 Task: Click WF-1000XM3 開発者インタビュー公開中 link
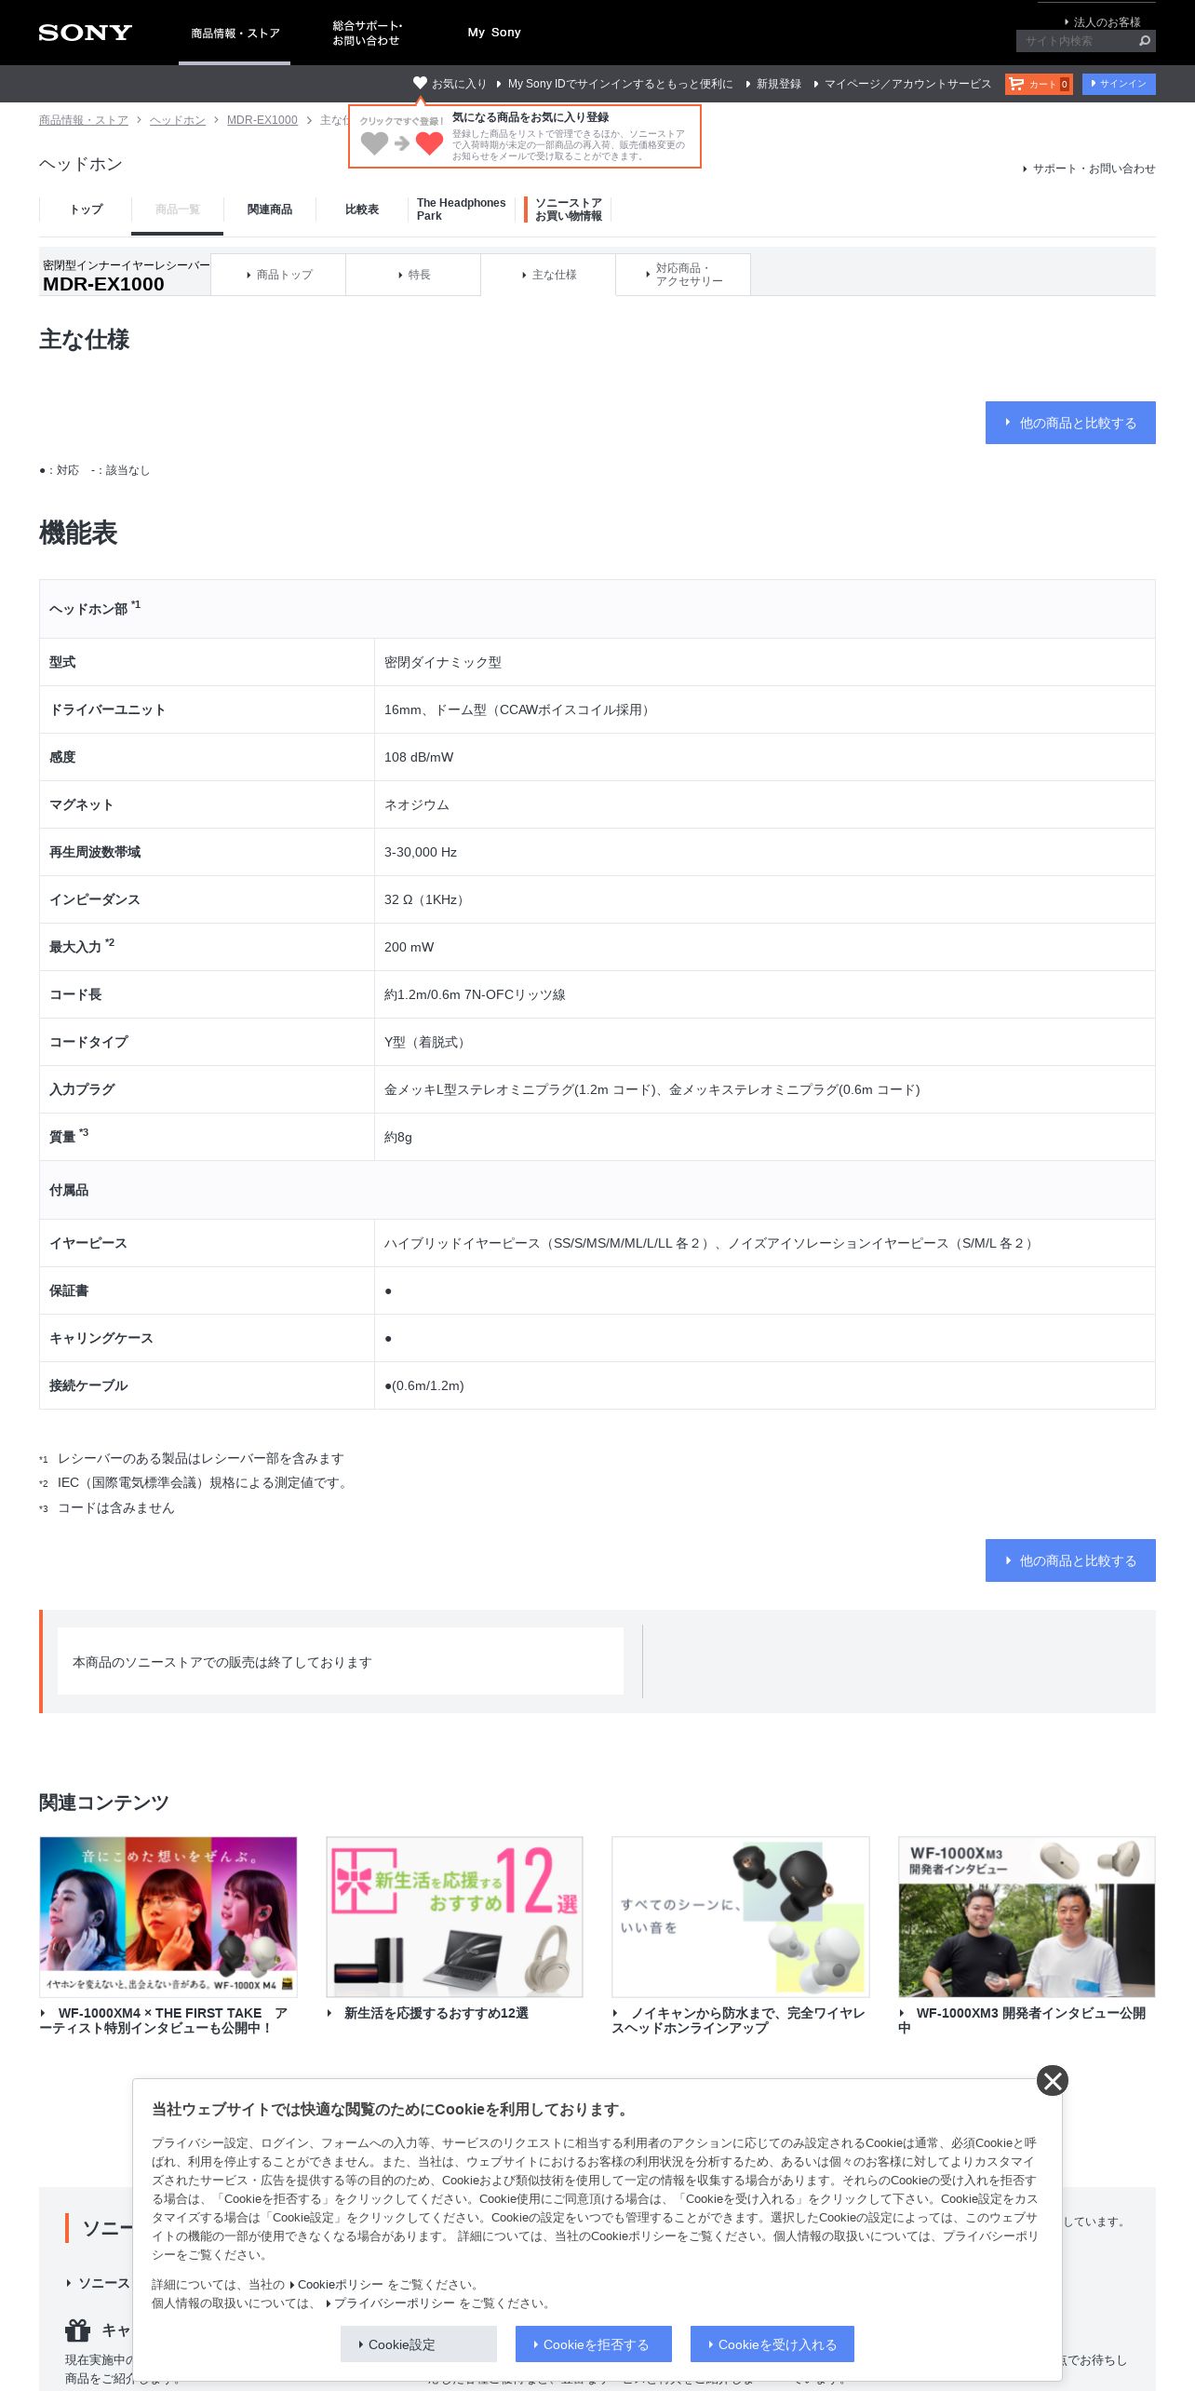[x=1022, y=2020]
